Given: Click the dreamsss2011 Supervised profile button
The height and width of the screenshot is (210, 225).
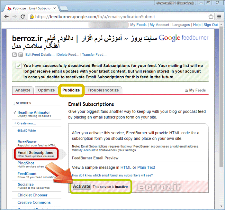Looking at the screenshot, I should pyautogui.click(x=175, y=3).
